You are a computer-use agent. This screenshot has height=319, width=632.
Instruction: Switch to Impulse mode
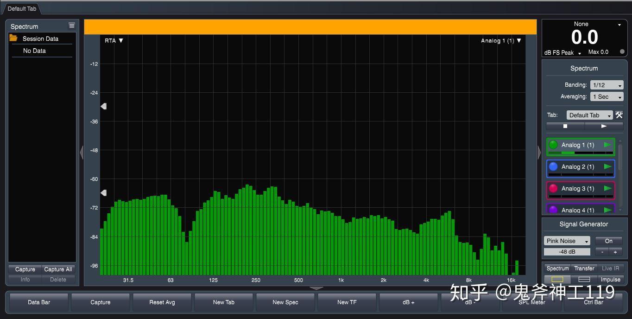[610, 280]
